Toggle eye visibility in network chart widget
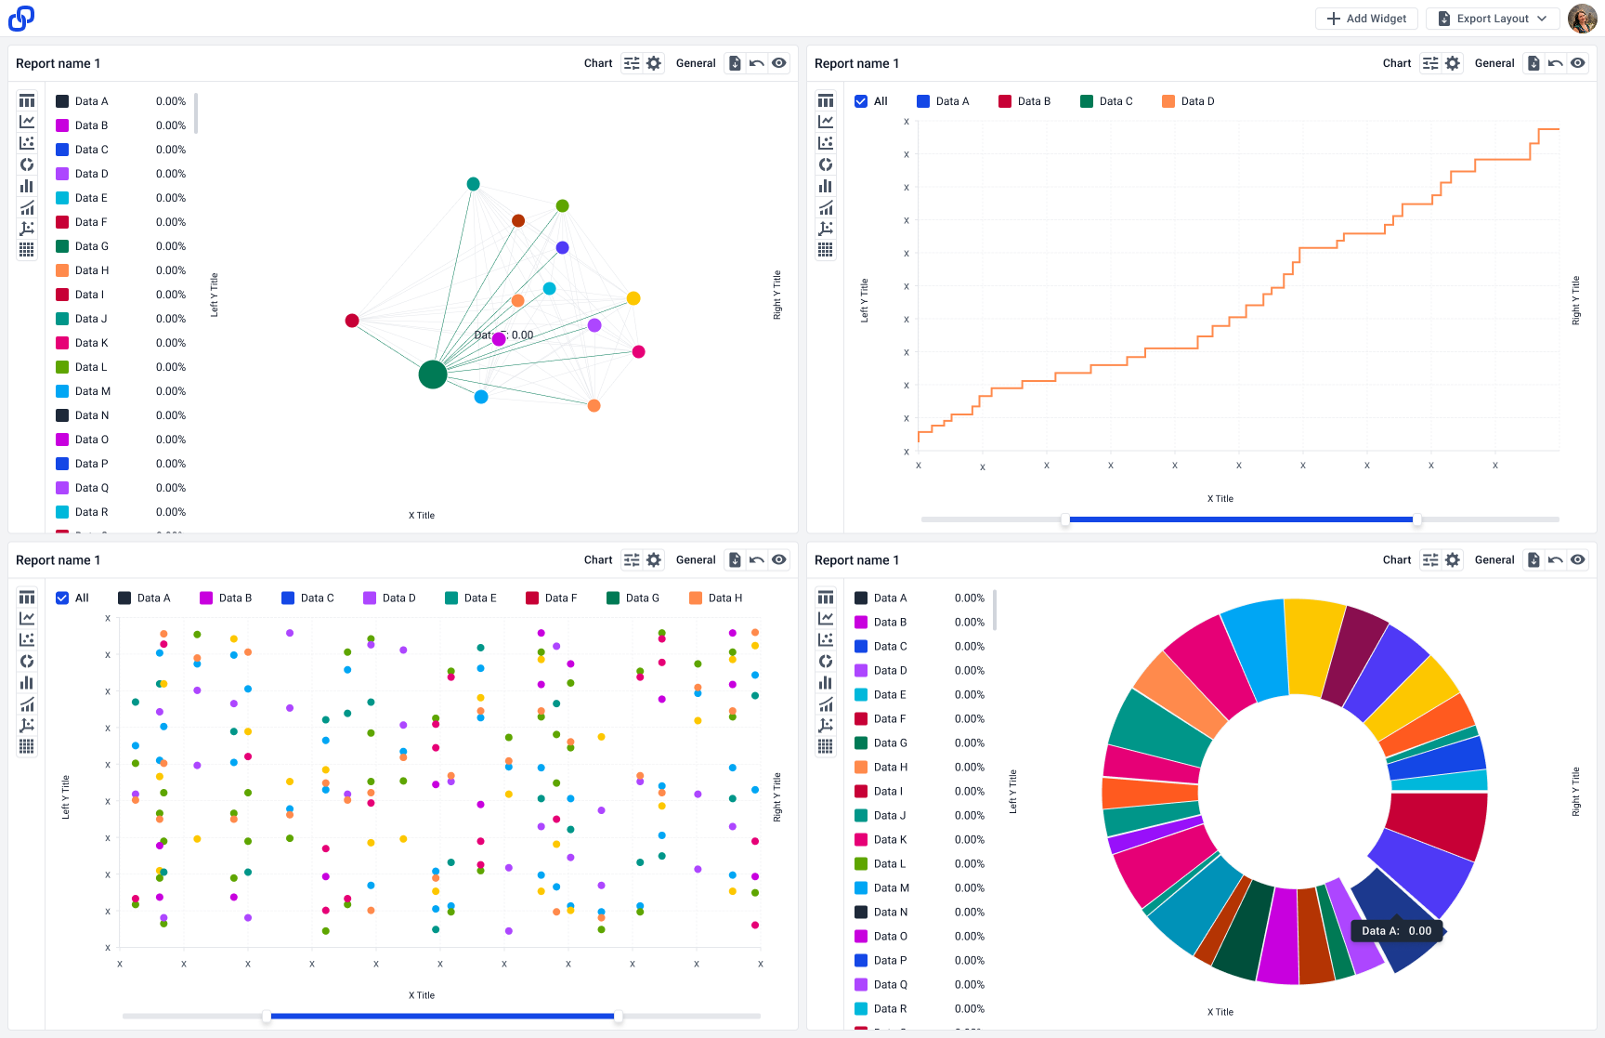 click(x=779, y=63)
